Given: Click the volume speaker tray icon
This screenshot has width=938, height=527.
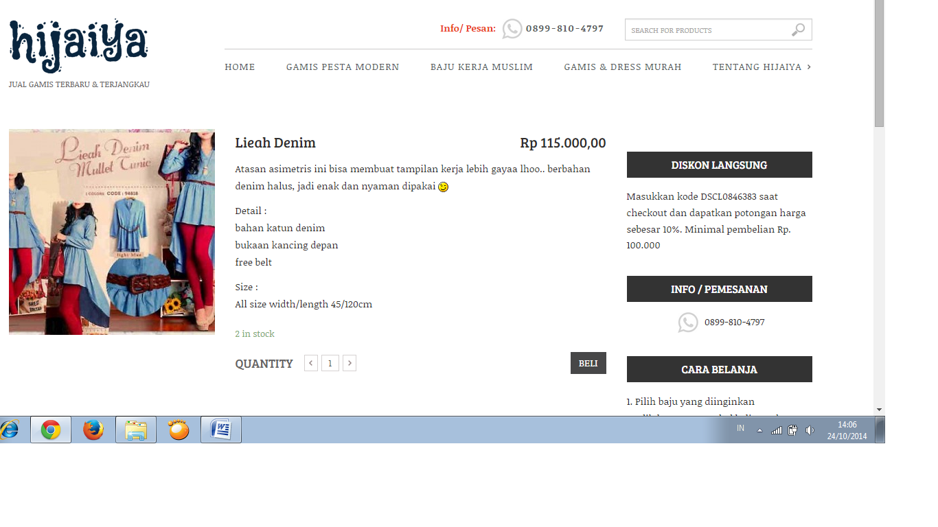Looking at the screenshot, I should (x=810, y=430).
